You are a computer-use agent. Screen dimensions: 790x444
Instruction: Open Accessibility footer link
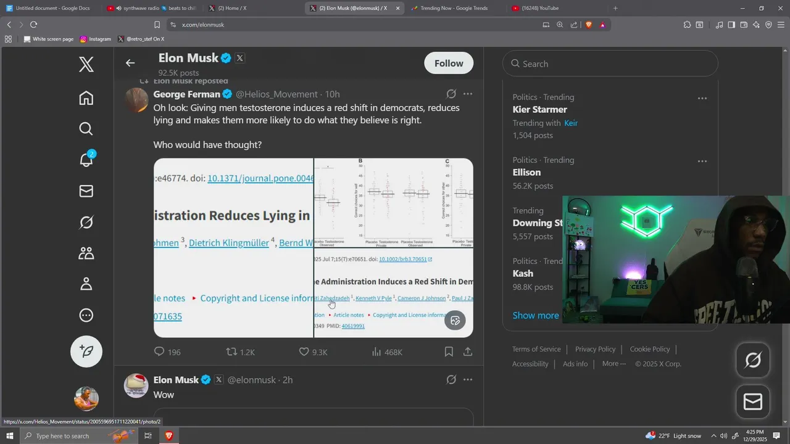point(530,364)
